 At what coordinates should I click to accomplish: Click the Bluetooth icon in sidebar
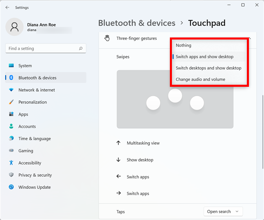(x=11, y=77)
